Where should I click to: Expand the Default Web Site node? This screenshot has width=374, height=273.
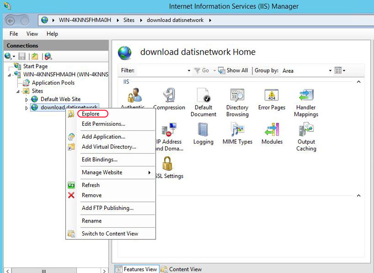coord(27,100)
